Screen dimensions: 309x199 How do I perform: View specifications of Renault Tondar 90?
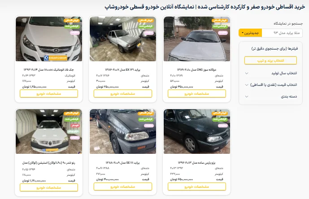(x=49, y=188)
